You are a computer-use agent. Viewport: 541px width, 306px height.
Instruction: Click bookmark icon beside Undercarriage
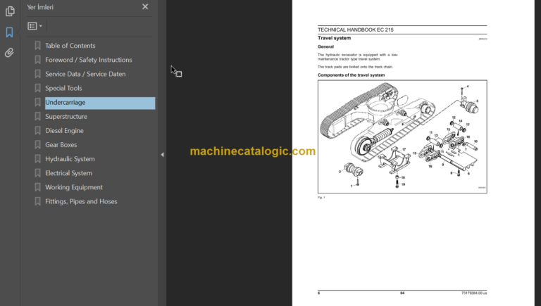pyautogui.click(x=37, y=102)
